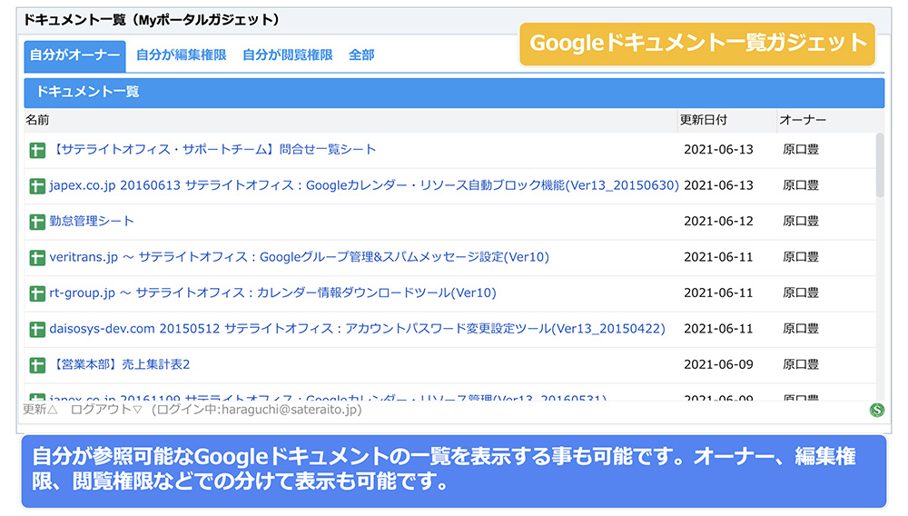Click the ドキュメント一覧 blue header bar
Viewport: 908px width, 516px height.
[454, 93]
